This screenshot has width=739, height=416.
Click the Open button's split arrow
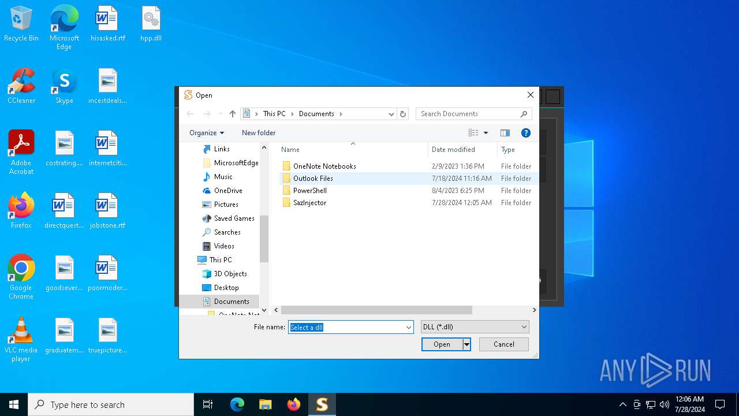[x=466, y=344]
